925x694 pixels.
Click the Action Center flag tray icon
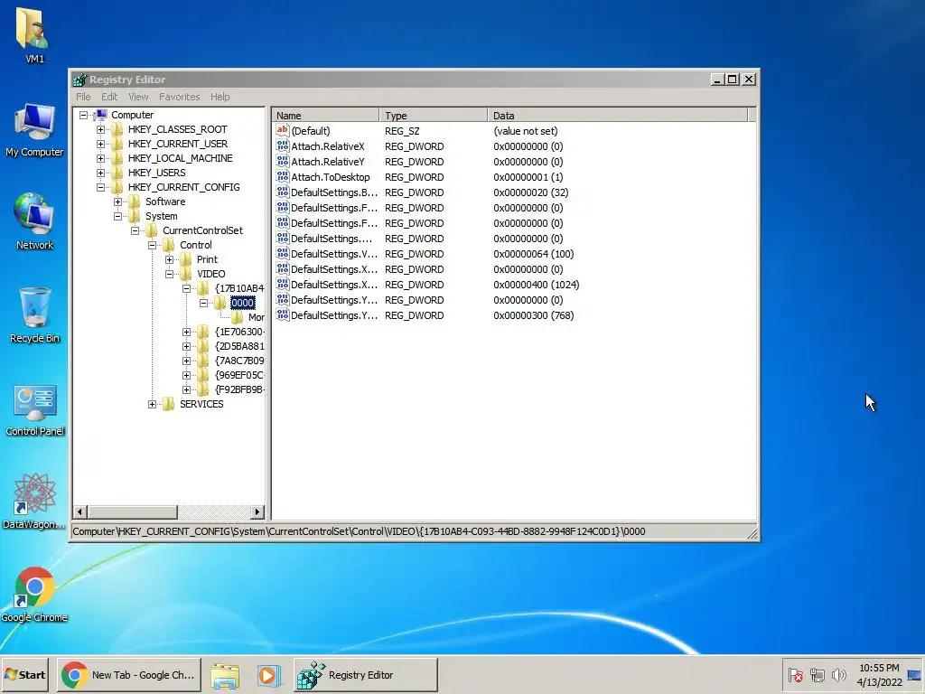click(x=795, y=674)
